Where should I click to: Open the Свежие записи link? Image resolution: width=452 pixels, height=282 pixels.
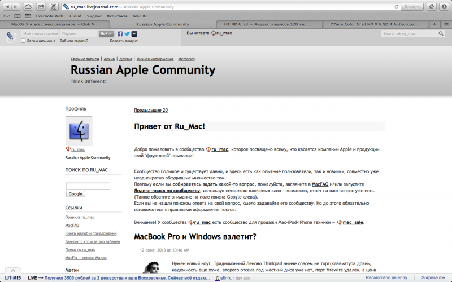coord(85,59)
